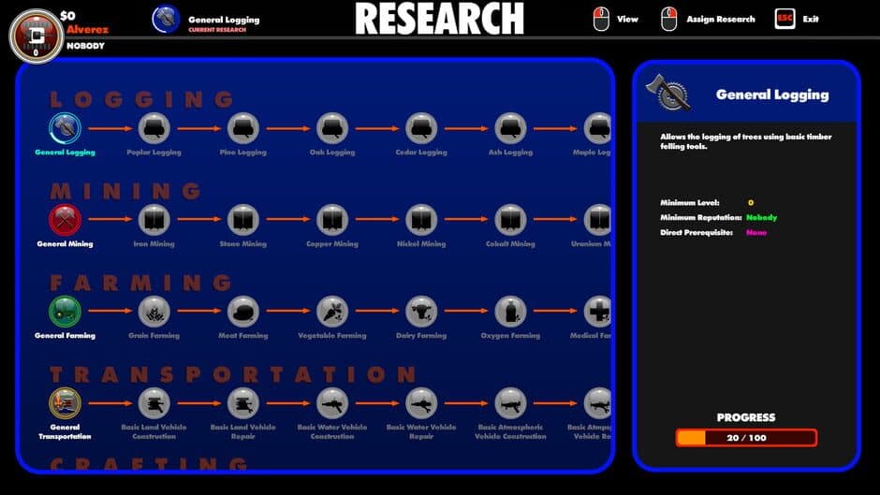Image resolution: width=880 pixels, height=495 pixels.
Task: Select the Cedar Logging node
Action: click(x=421, y=128)
